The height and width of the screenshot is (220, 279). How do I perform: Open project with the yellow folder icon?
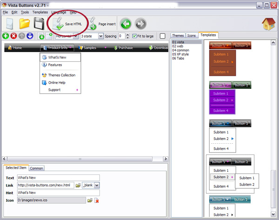tap(24, 23)
